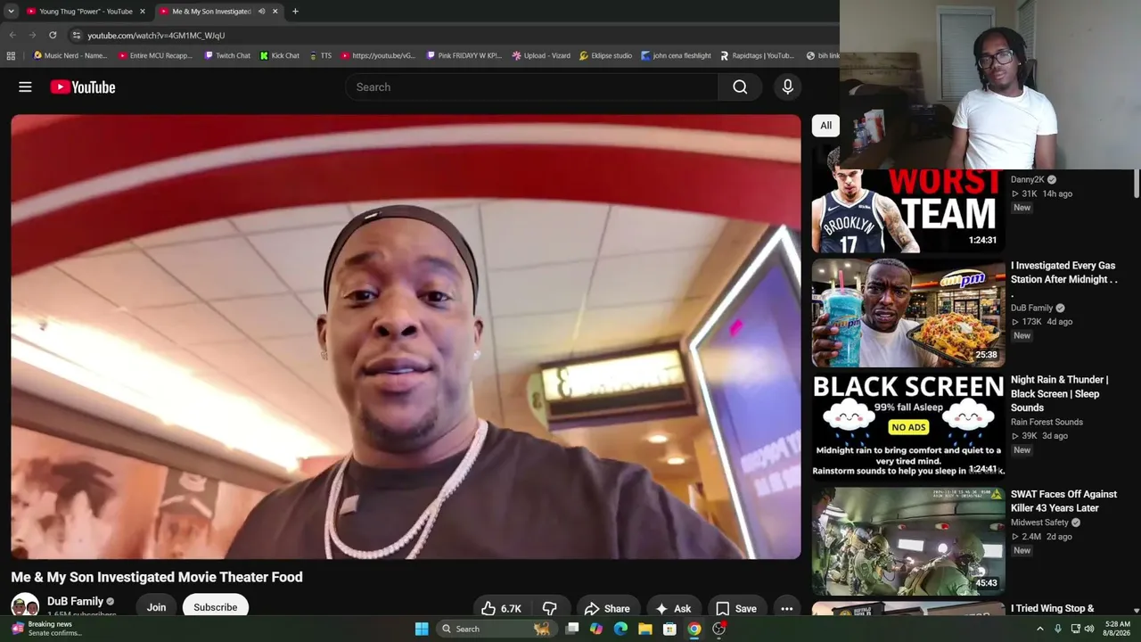The height and width of the screenshot is (642, 1141).
Task: Go to YouTube home via logo
Action: point(83,86)
